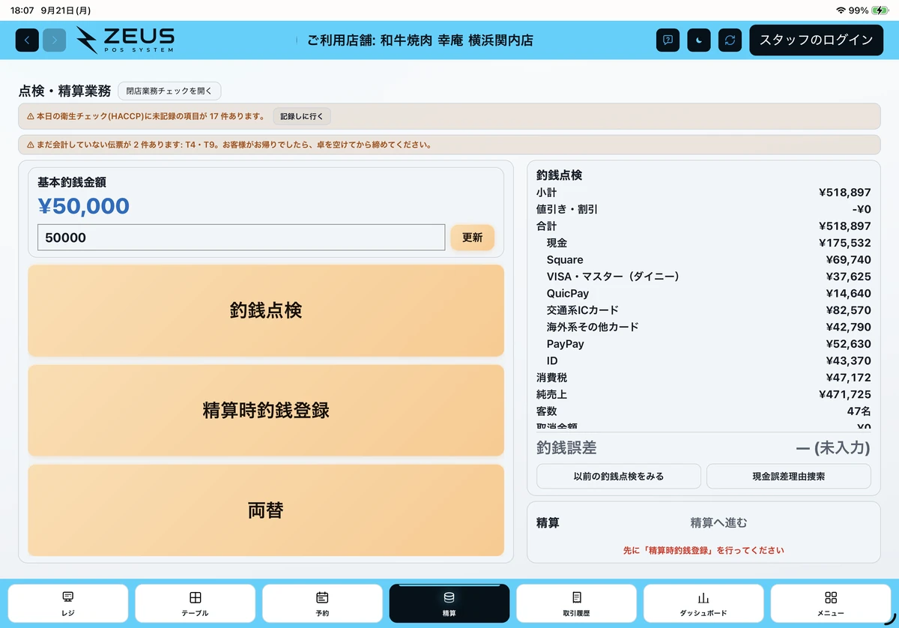Click the ID amount ¥43,370
899x628 pixels.
(x=848, y=361)
